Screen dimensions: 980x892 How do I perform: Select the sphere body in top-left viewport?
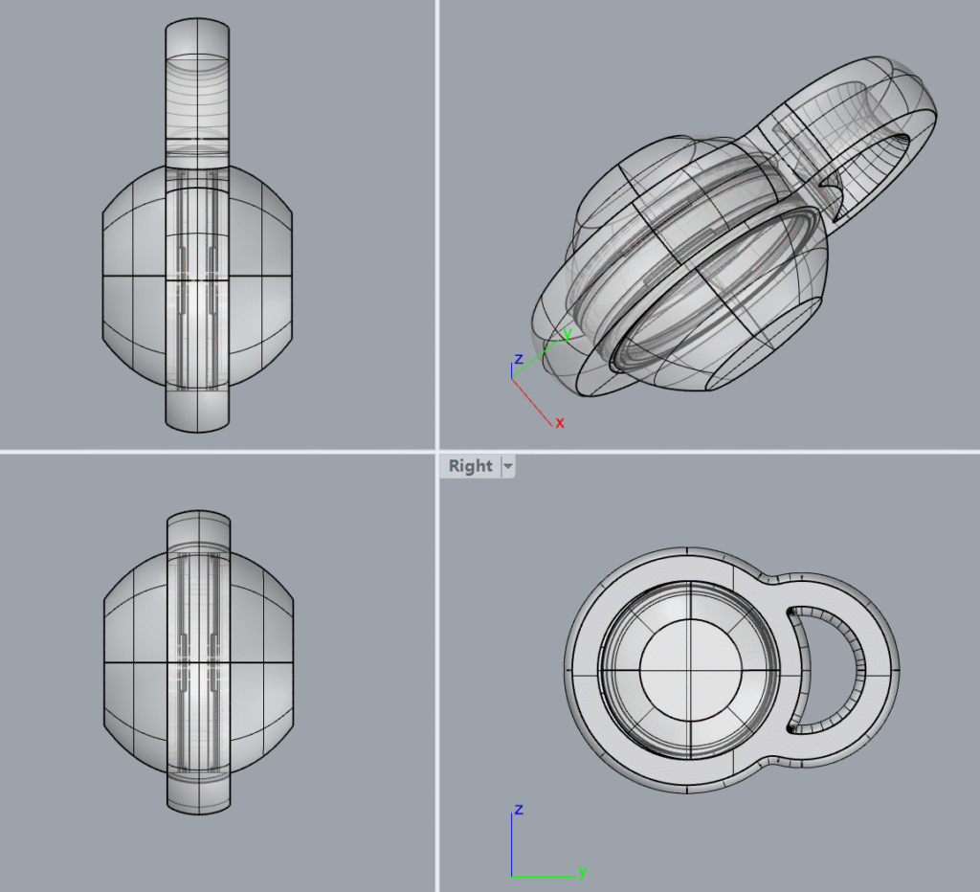click(x=134, y=278)
